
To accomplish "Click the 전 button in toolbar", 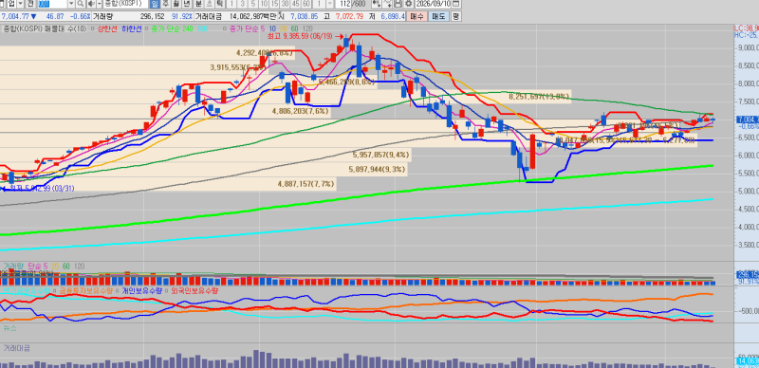I will [x=30, y=4].
